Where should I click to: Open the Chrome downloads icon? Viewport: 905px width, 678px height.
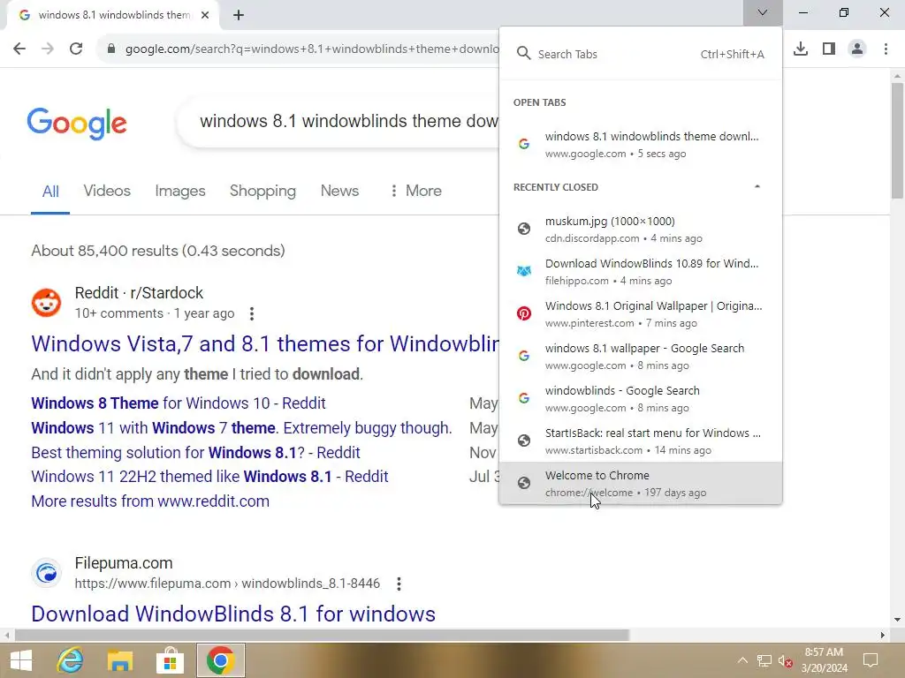click(801, 49)
